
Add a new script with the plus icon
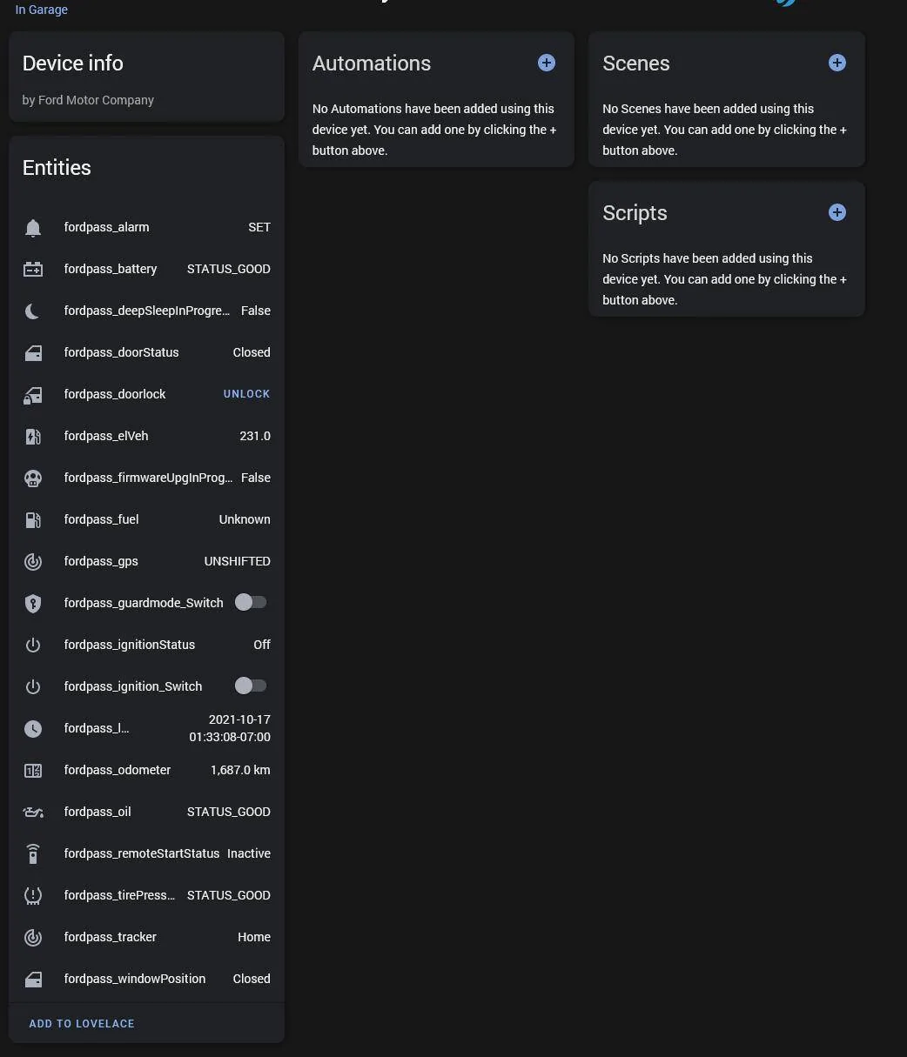pyautogui.click(x=837, y=212)
